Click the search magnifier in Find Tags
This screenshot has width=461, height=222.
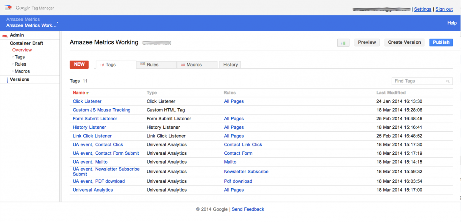click(448, 81)
